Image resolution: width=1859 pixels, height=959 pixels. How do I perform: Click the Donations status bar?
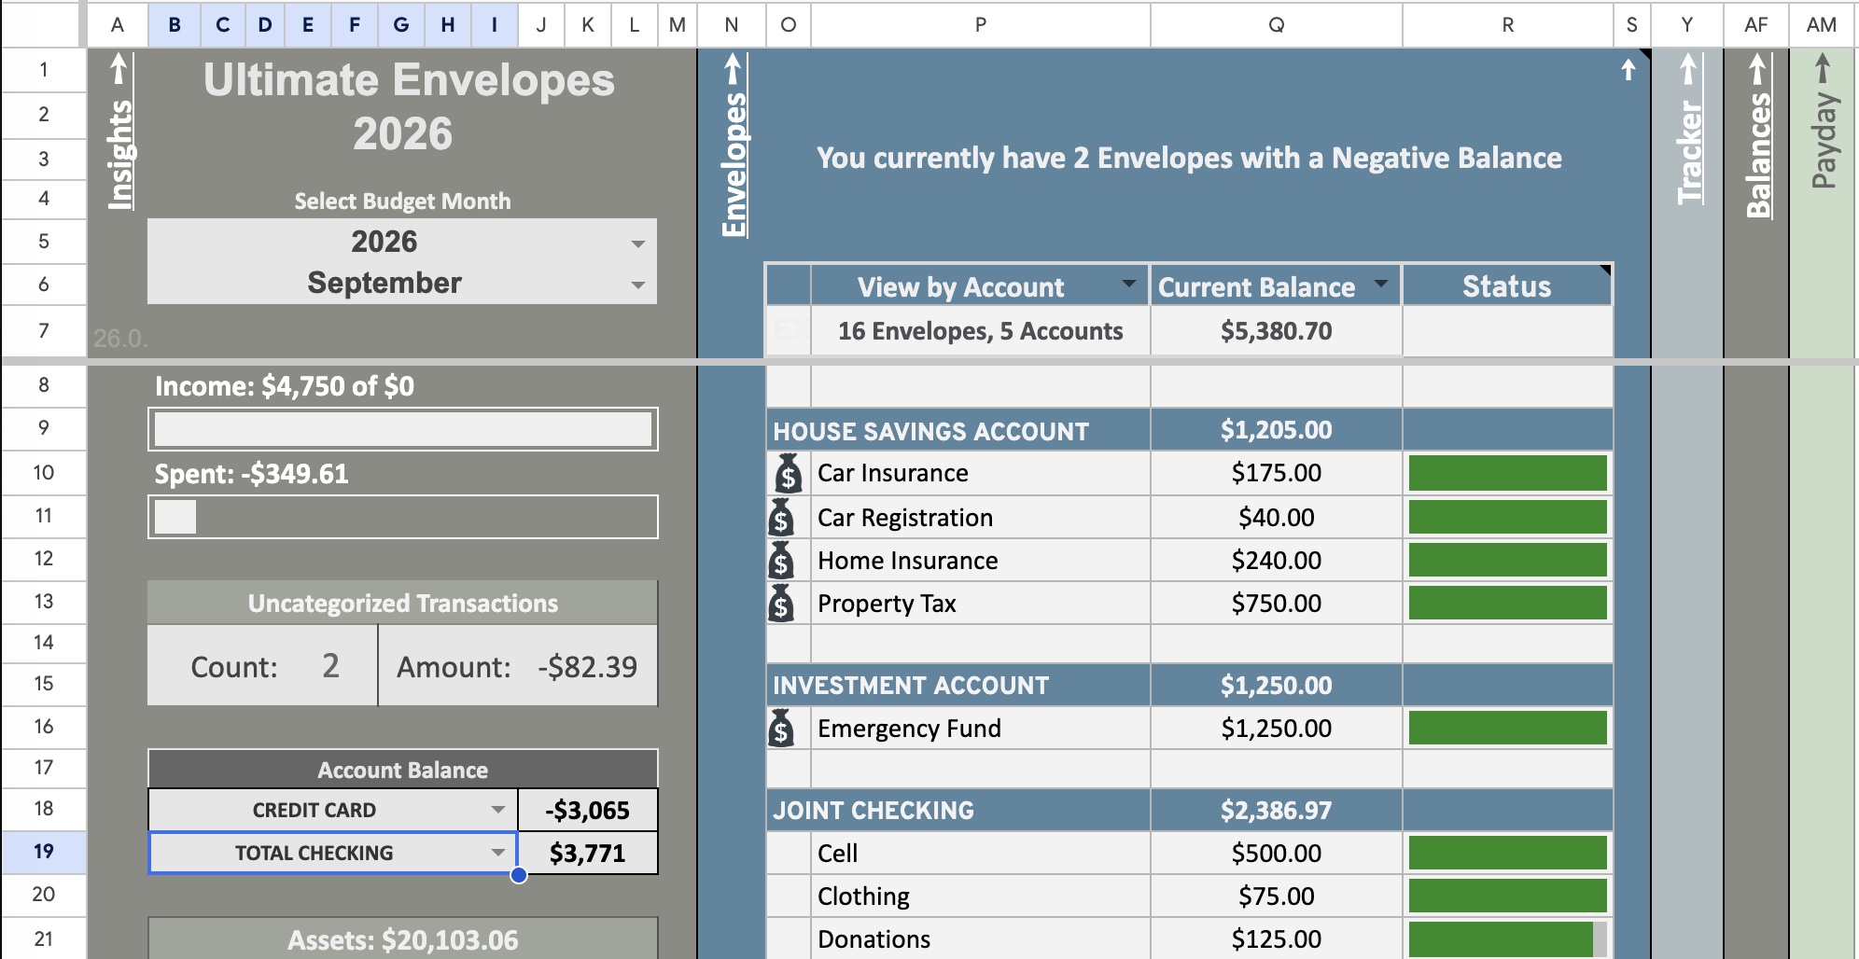click(x=1507, y=939)
